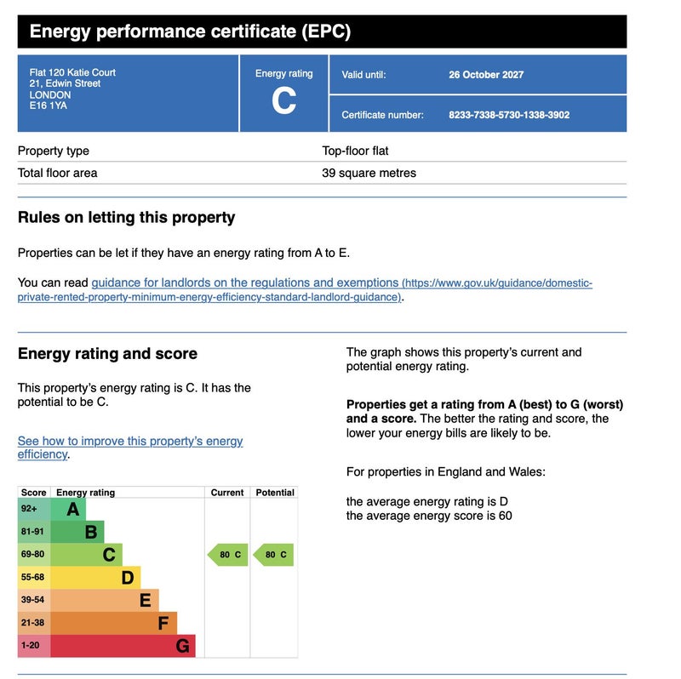Screen dimensions: 681x679
Task: Click the 39 square metres floor area value
Action: 369,174
